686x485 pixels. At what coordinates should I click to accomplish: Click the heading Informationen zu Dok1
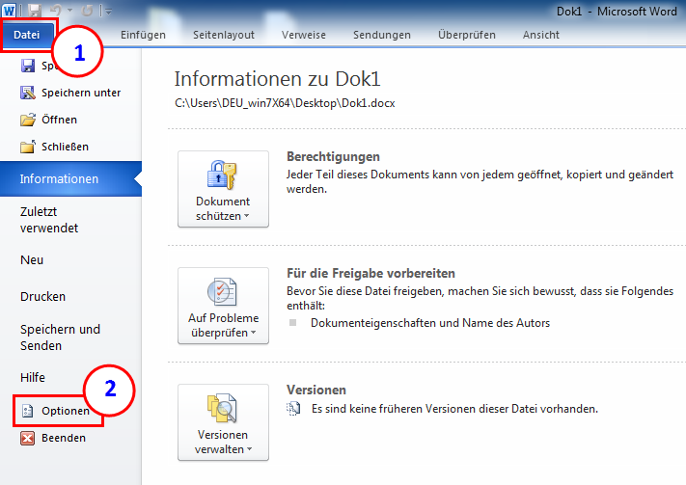[277, 79]
